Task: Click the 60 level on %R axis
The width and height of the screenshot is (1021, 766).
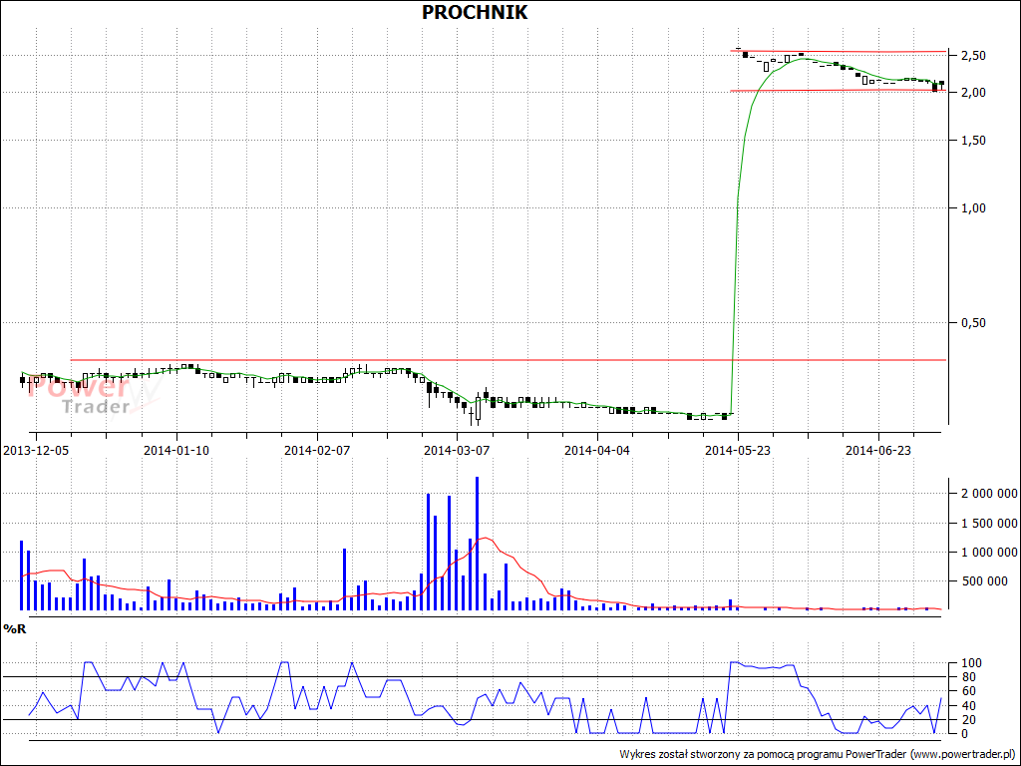Action: [x=967, y=691]
